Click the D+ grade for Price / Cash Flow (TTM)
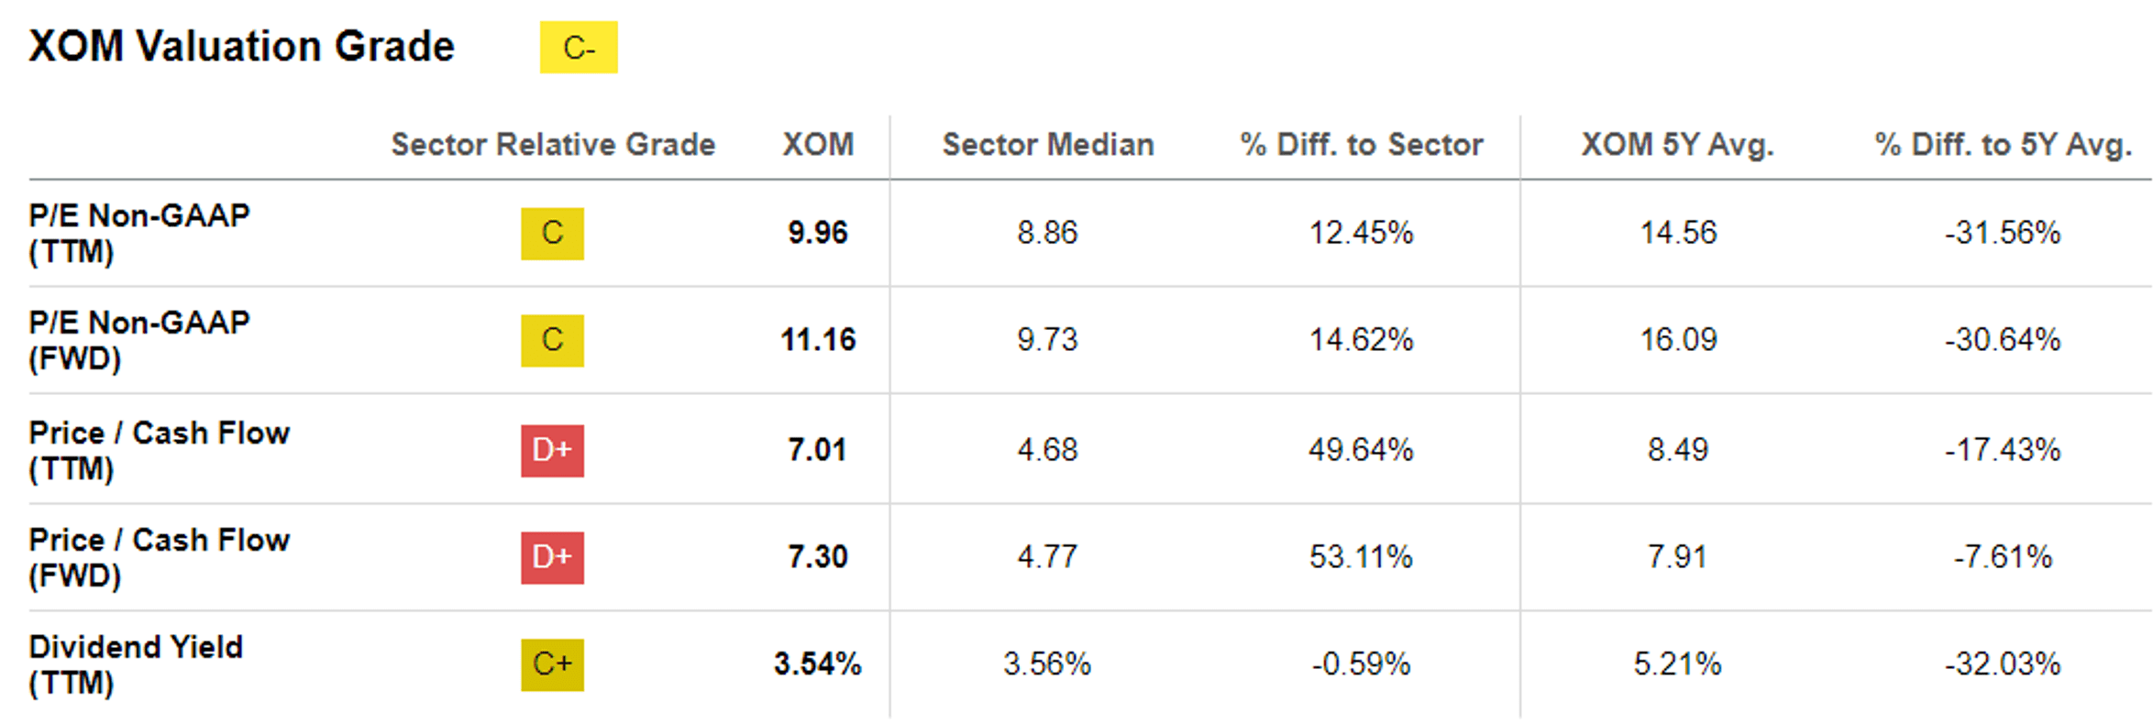This screenshot has width=2153, height=724. [x=552, y=450]
